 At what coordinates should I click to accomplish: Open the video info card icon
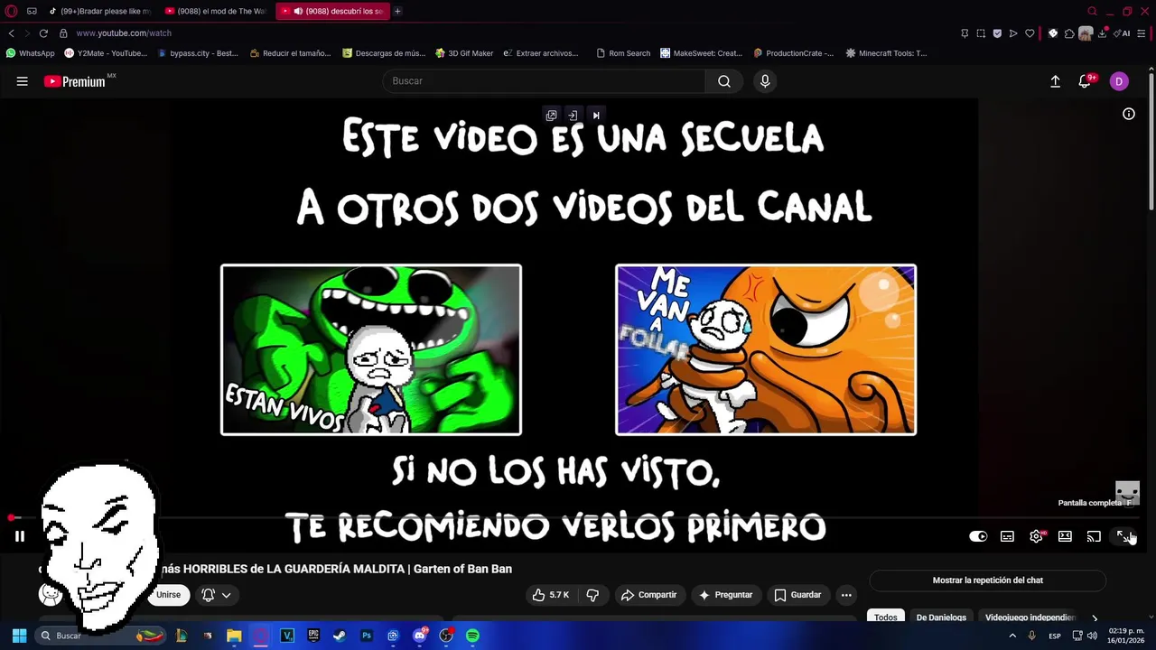click(1128, 114)
